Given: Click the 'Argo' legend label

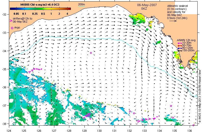Looking at the screenshot, I should (17, 28).
